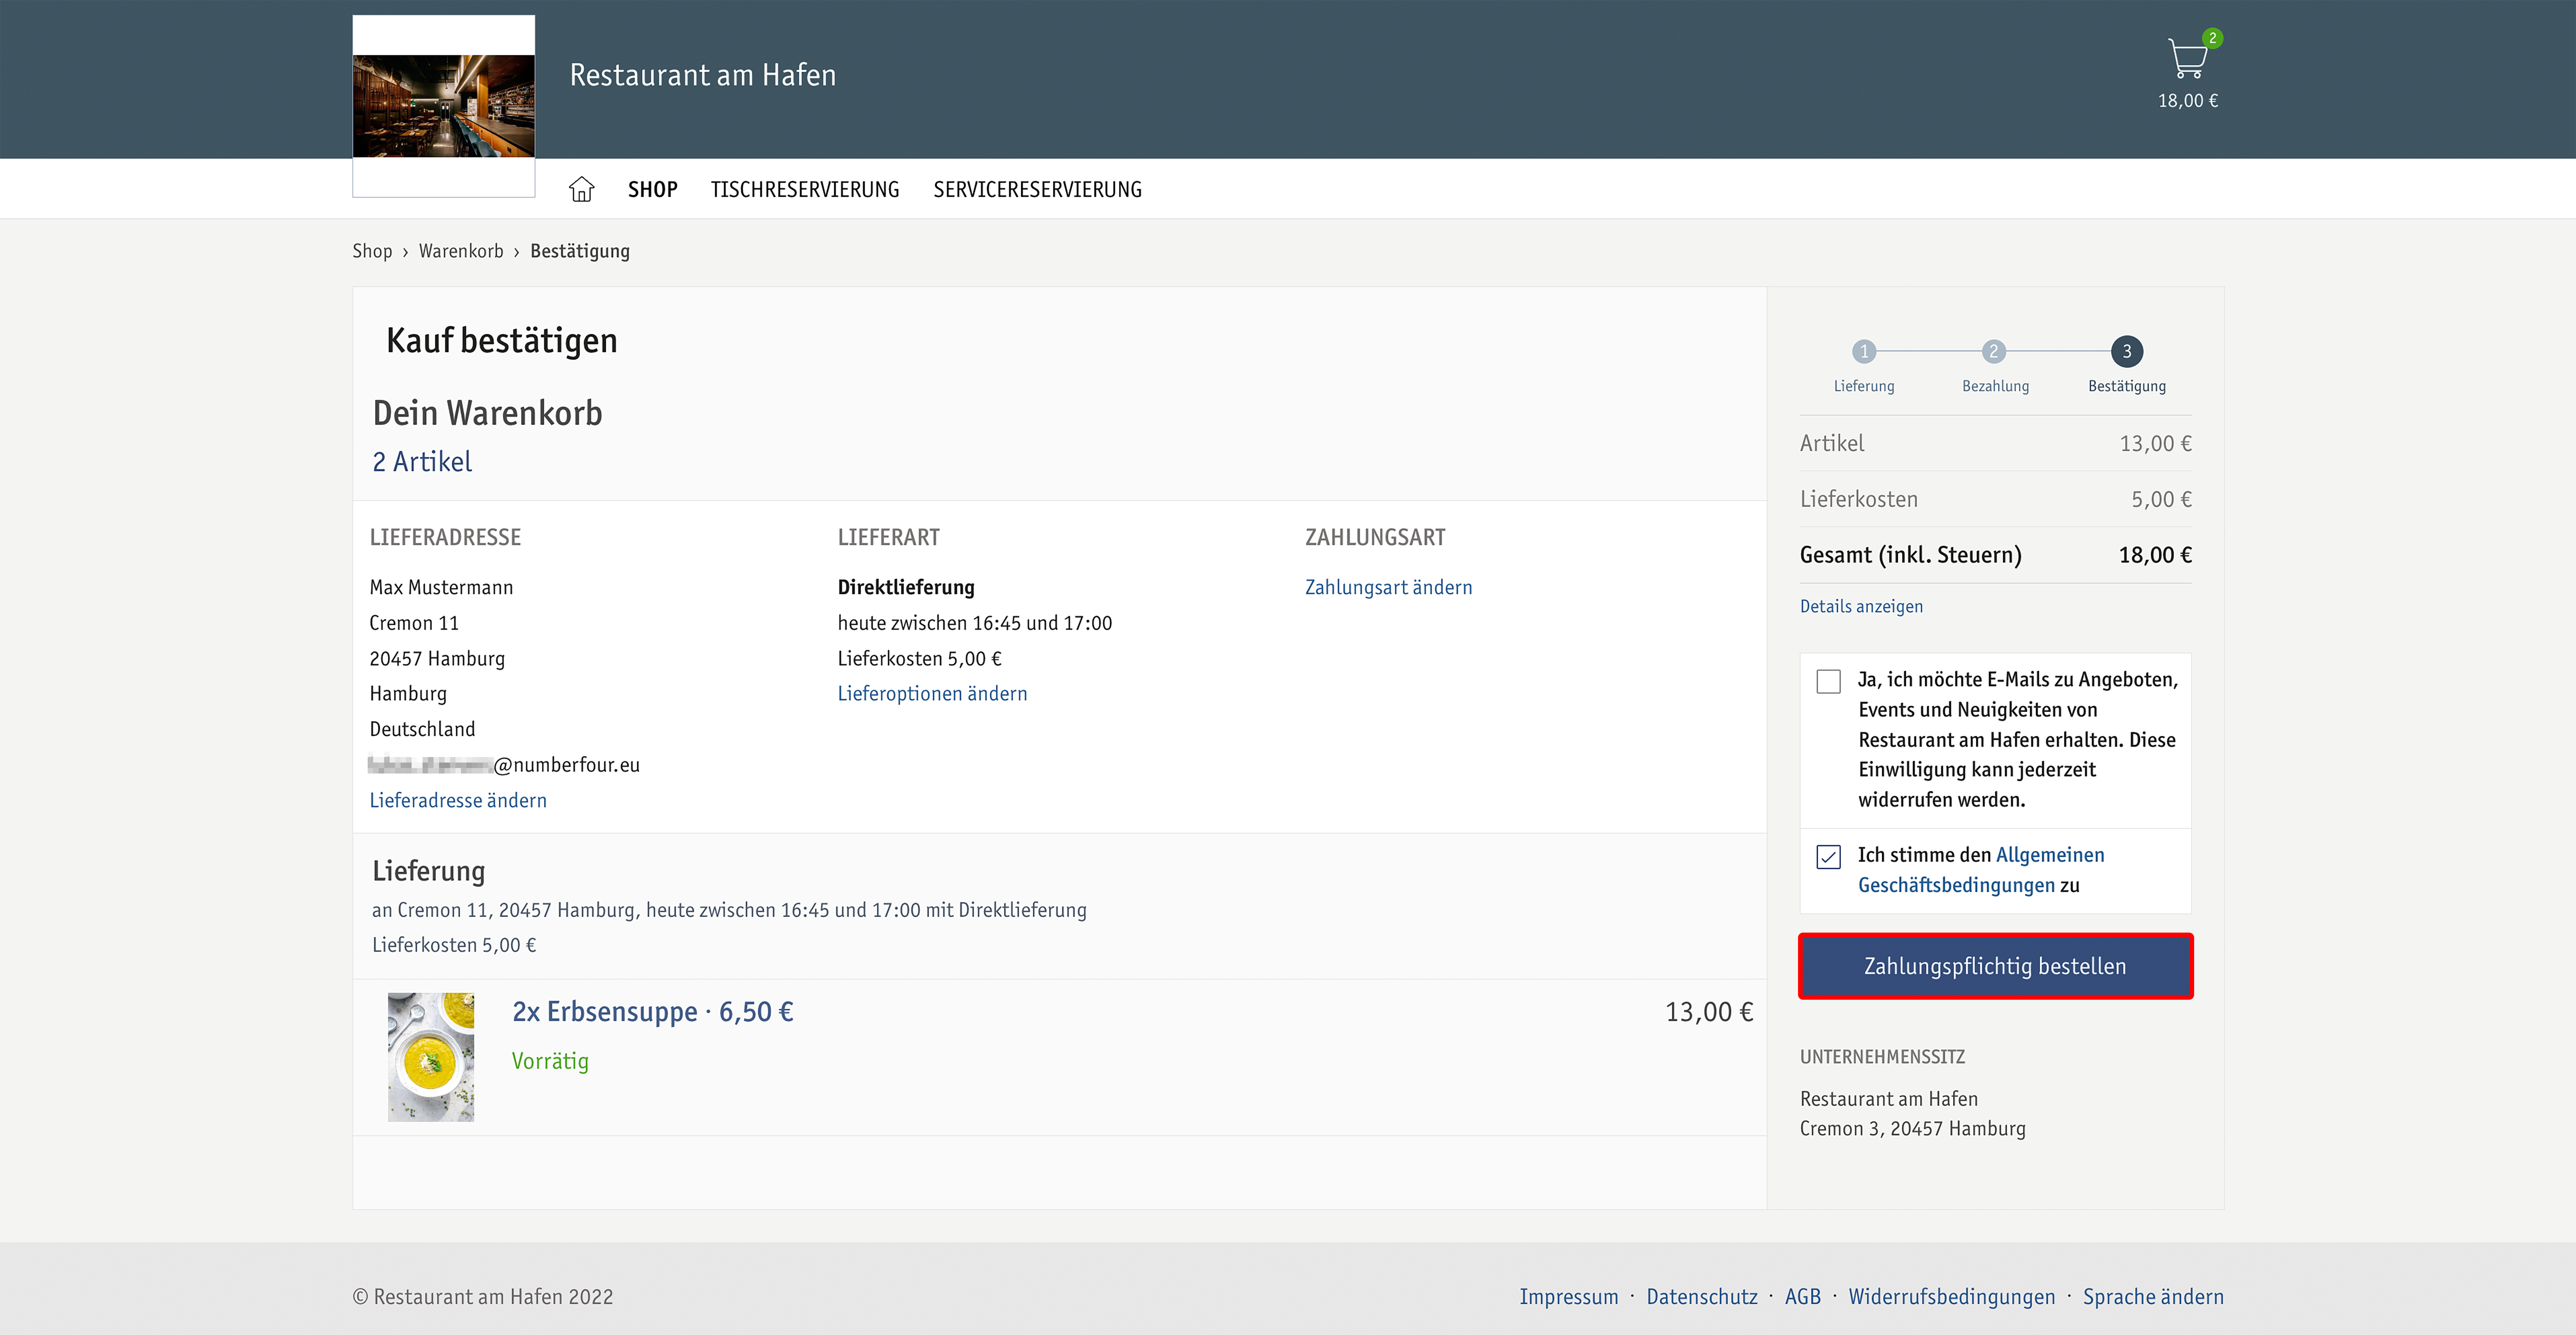Click the 2 Artikel link
Image resolution: width=2576 pixels, height=1335 pixels.
pyautogui.click(x=422, y=462)
